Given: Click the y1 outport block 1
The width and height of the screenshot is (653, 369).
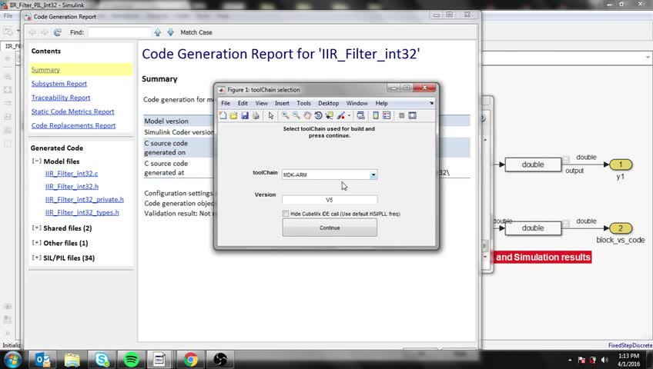Looking at the screenshot, I should coord(621,165).
